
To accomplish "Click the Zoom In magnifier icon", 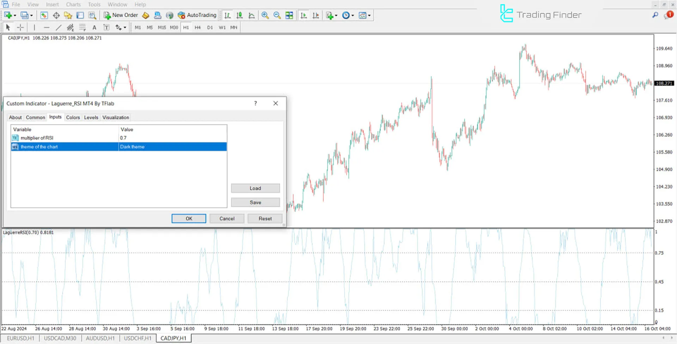I will coord(266,15).
